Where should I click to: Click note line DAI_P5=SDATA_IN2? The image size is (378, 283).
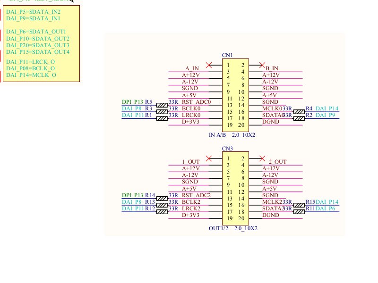[x=33, y=12]
